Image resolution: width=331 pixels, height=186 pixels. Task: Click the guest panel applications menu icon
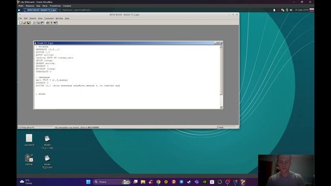pyautogui.click(x=19, y=10)
